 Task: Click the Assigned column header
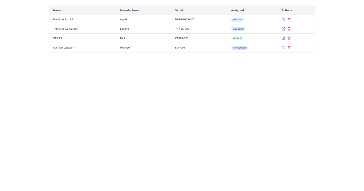click(x=237, y=10)
